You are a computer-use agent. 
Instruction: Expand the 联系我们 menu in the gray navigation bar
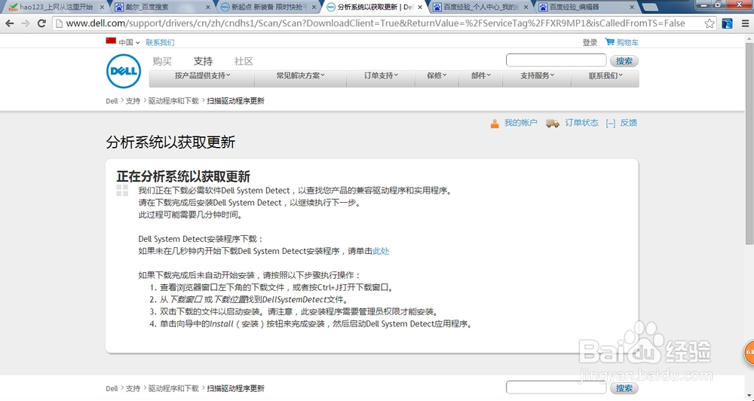(x=605, y=75)
